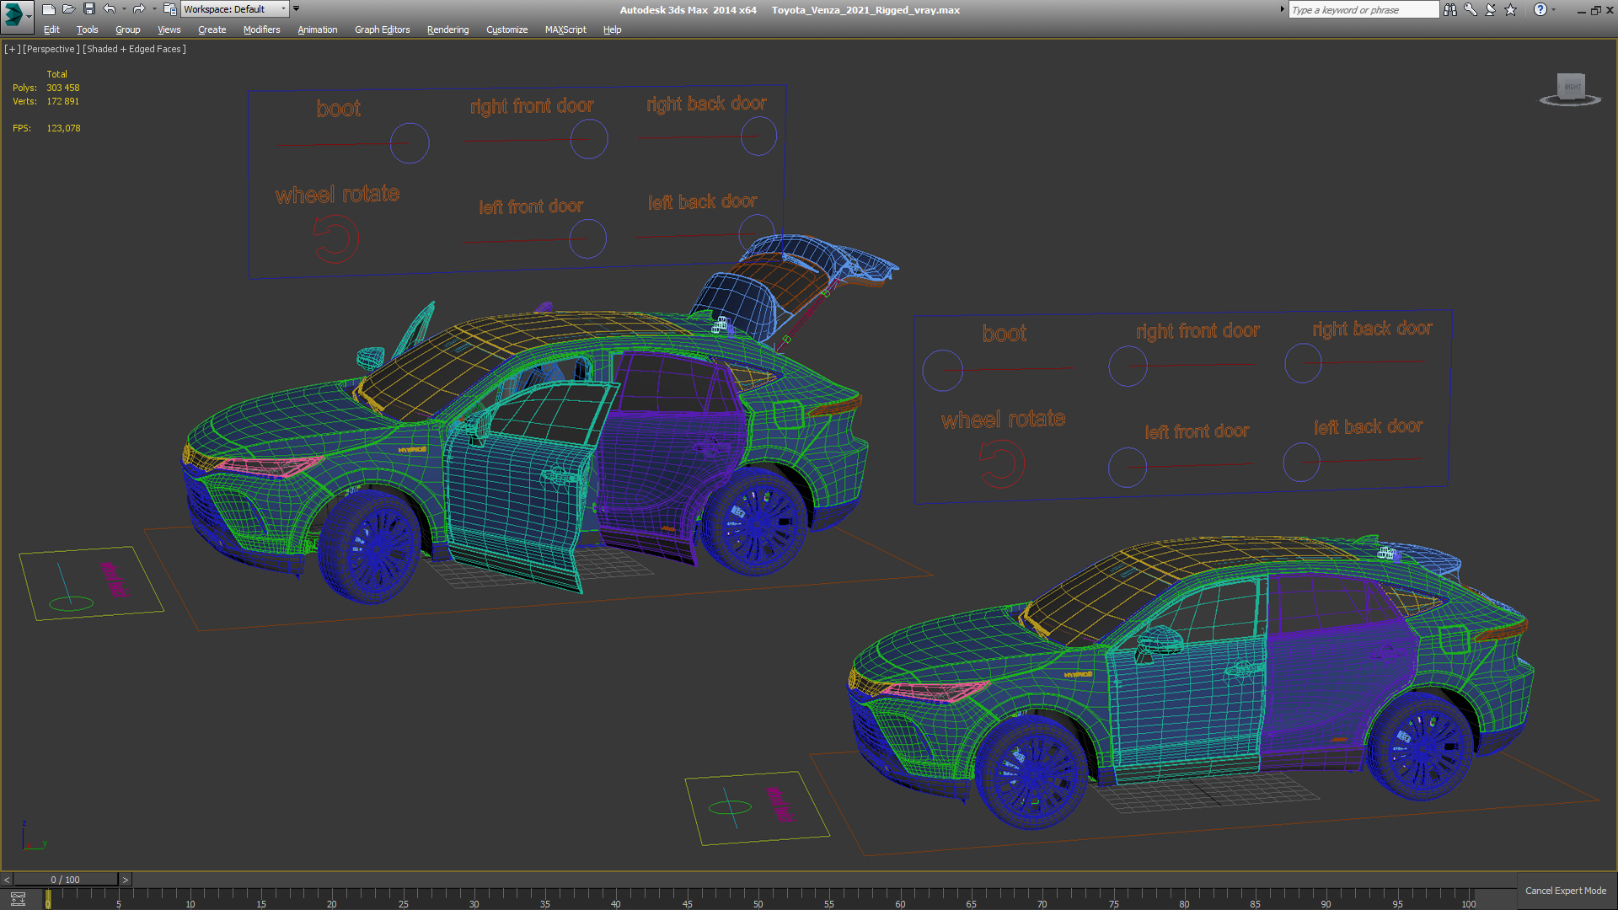This screenshot has width=1618, height=910.
Task: Save the scene with the floppy icon
Action: click(x=88, y=9)
